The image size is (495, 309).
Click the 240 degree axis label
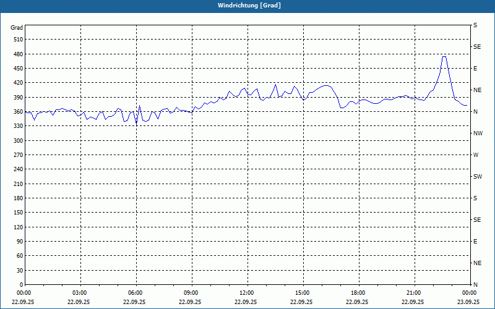[x=19, y=169]
